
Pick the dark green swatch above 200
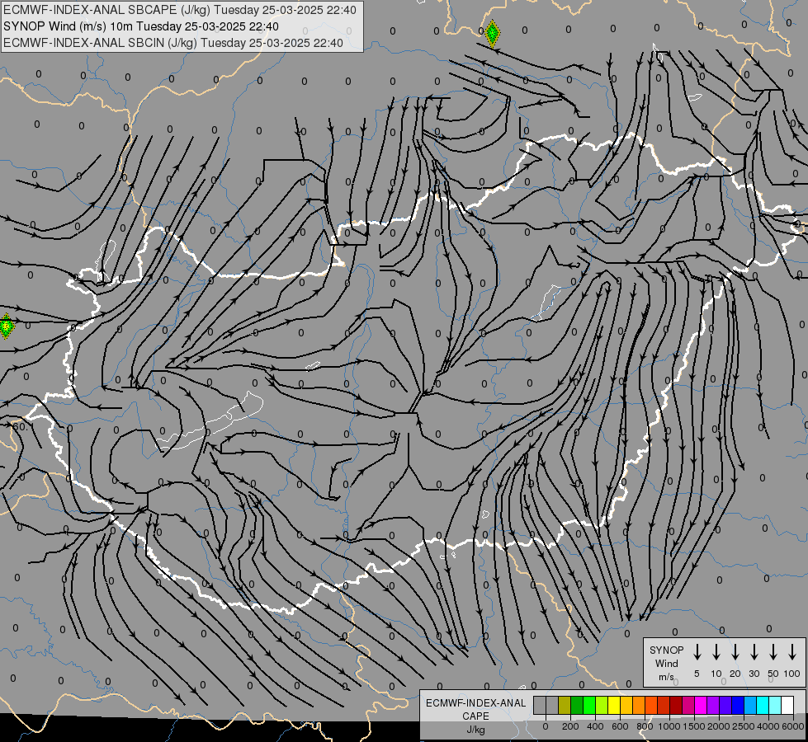(577, 705)
